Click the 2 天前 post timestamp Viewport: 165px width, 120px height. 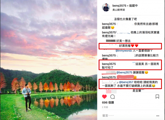(105, 107)
